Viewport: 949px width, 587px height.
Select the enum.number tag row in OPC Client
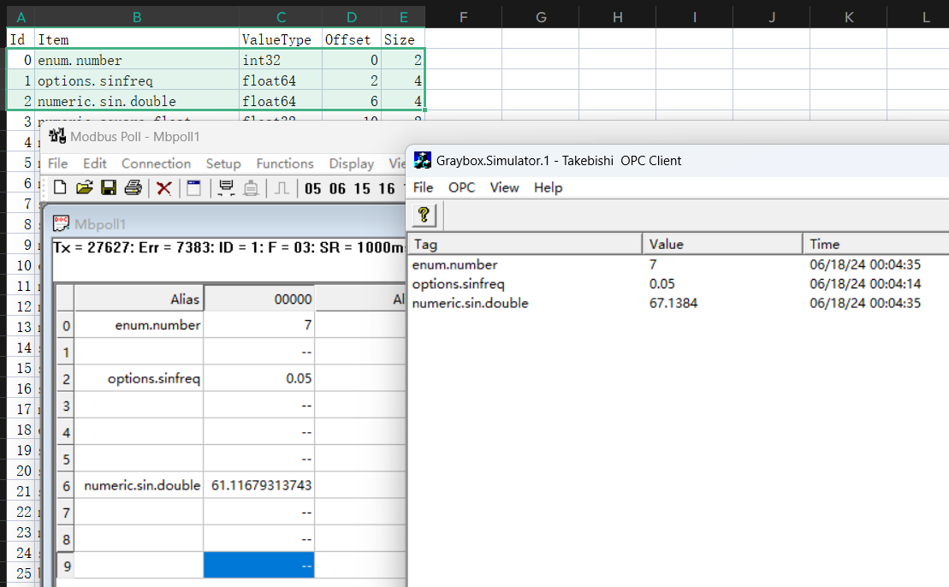pos(454,264)
